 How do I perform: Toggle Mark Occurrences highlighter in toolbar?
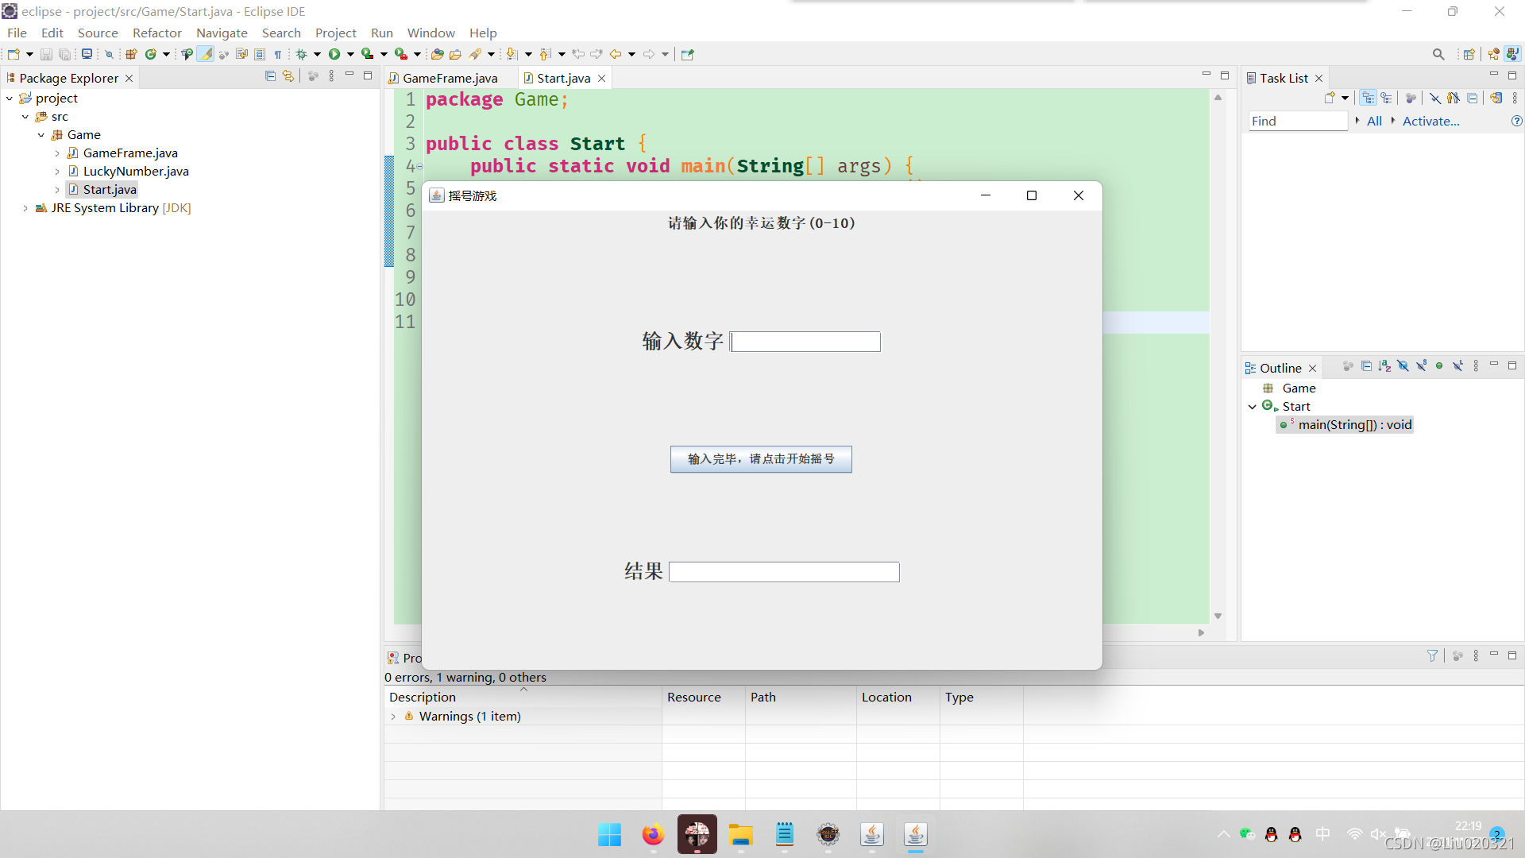tap(206, 54)
